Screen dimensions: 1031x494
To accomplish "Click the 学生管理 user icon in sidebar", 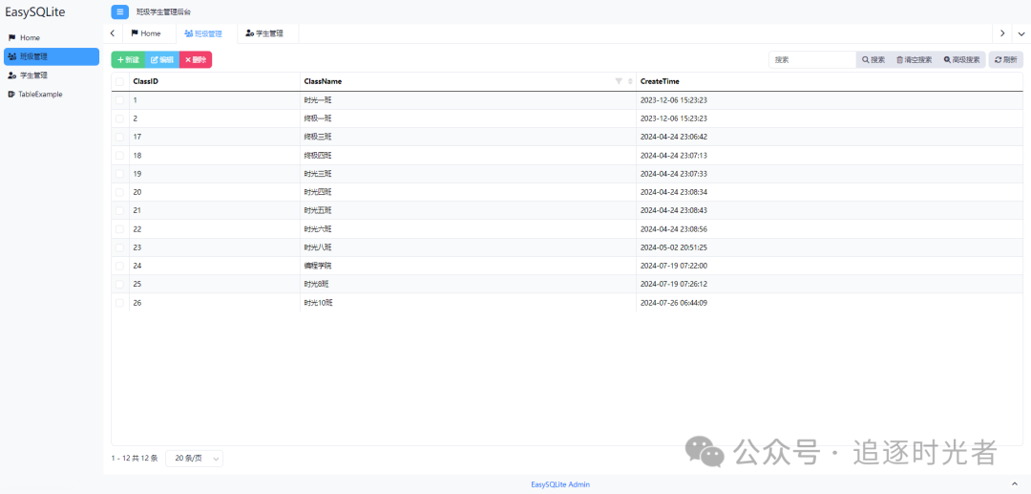I will 11,75.
